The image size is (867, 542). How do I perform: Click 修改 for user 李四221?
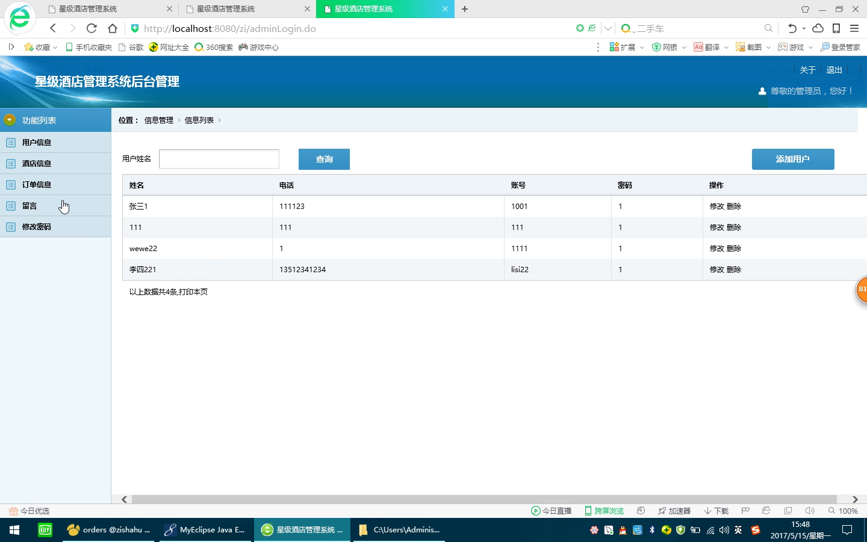click(x=716, y=269)
